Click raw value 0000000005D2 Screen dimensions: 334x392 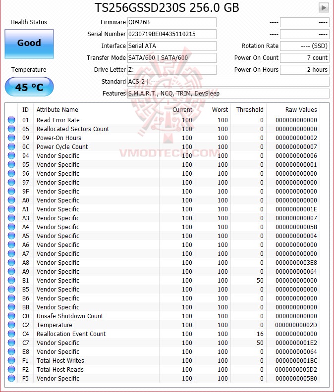click(x=296, y=370)
